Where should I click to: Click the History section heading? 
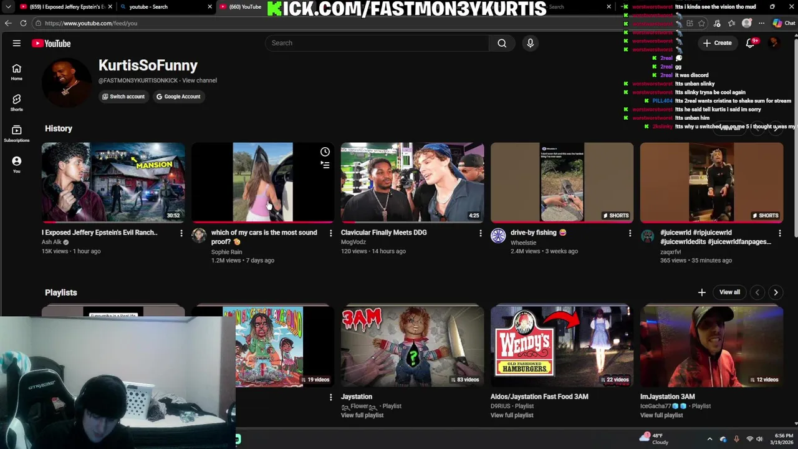click(59, 128)
